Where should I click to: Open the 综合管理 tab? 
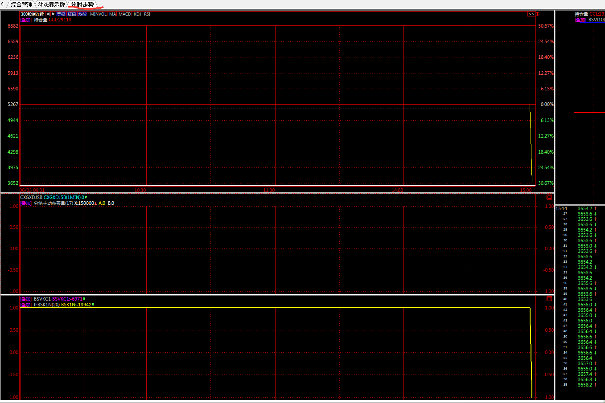[x=21, y=4]
